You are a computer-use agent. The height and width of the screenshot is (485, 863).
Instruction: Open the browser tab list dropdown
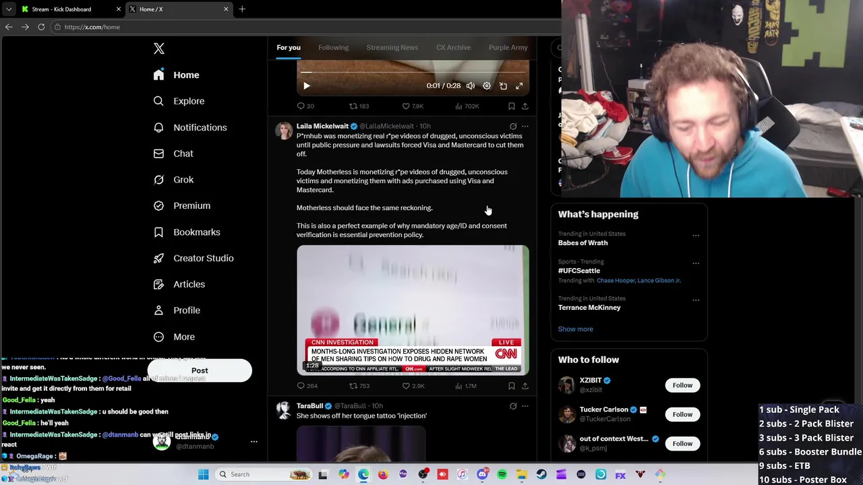pos(9,9)
